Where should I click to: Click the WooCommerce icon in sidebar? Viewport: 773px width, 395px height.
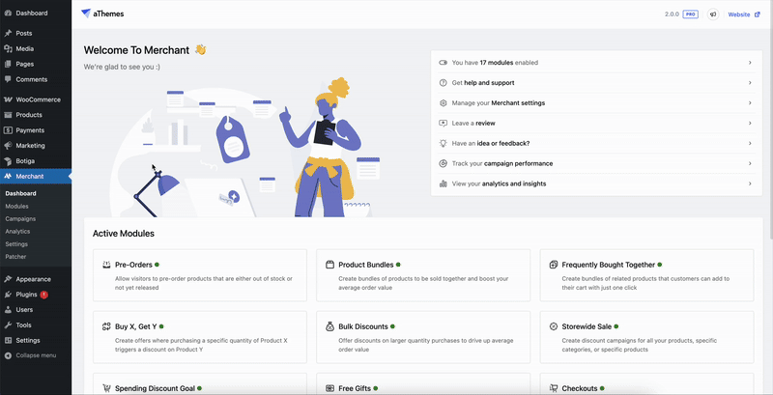click(x=8, y=99)
